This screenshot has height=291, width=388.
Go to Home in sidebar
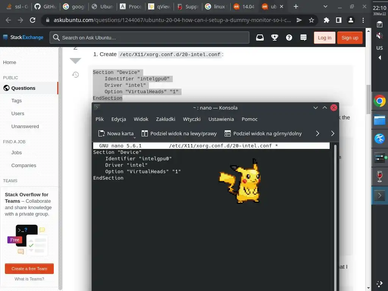9,63
